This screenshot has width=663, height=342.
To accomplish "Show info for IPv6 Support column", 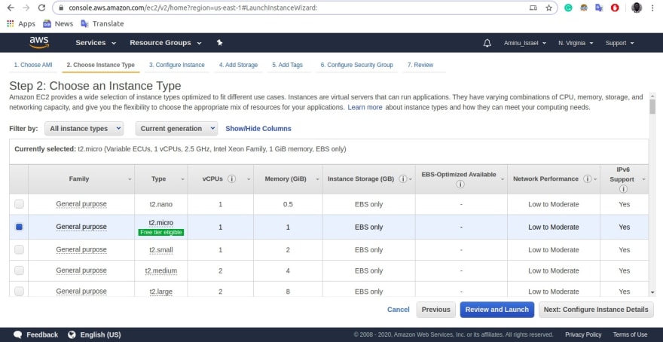I will [x=623, y=189].
